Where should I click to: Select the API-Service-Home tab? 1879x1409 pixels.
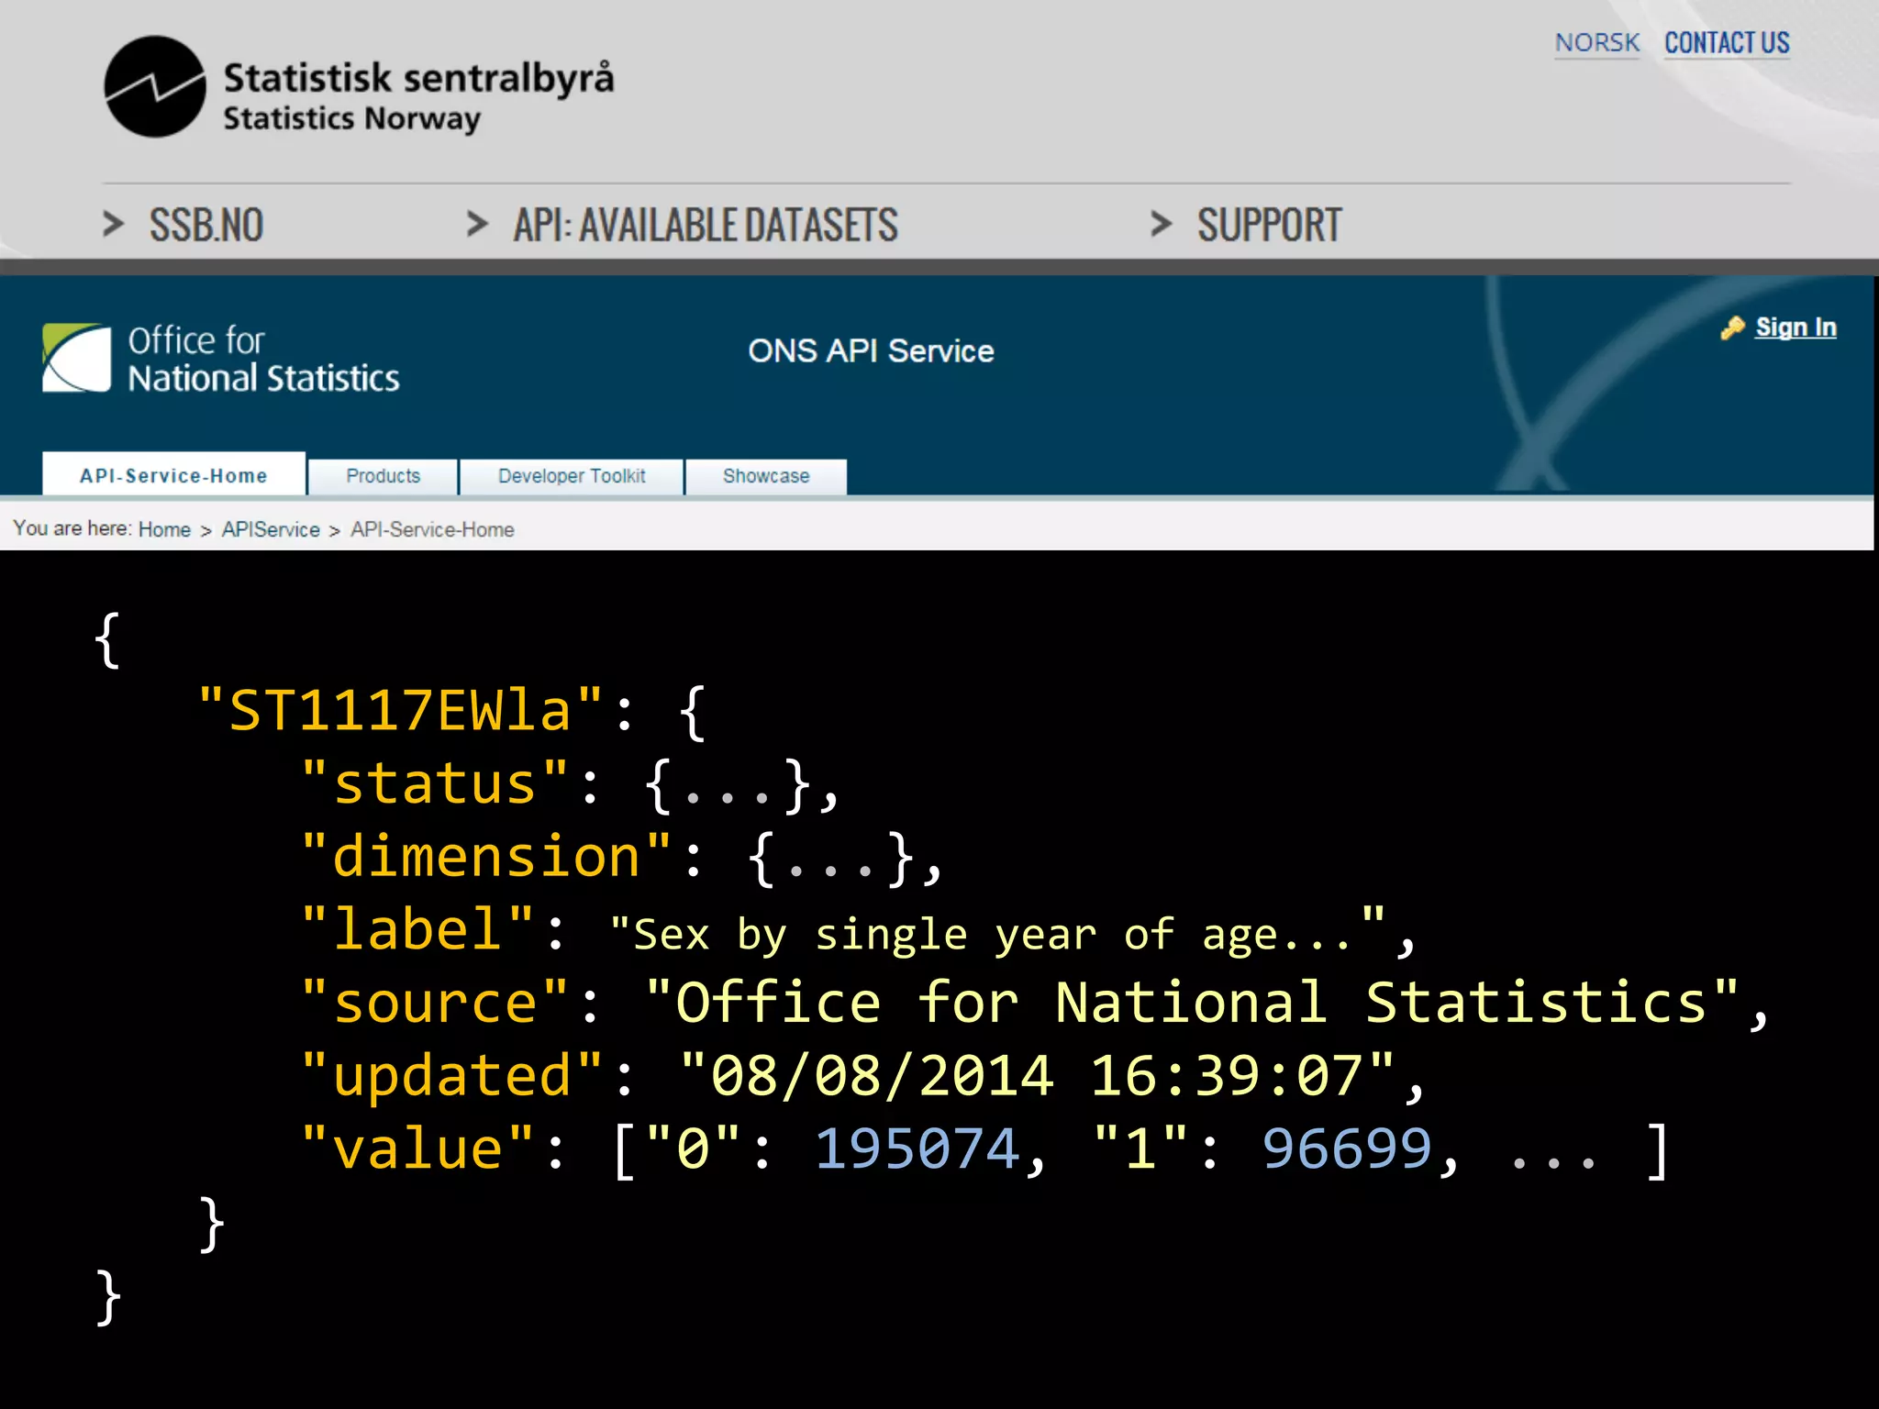pyautogui.click(x=173, y=475)
